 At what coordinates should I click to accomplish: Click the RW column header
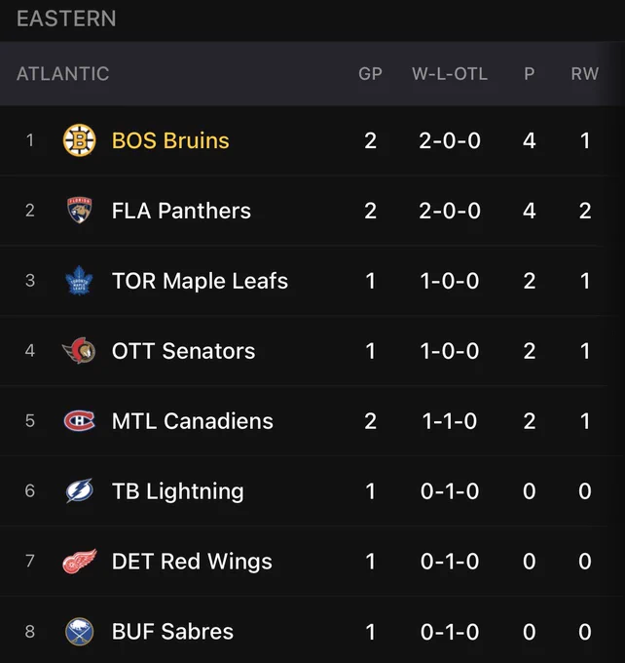coord(585,74)
